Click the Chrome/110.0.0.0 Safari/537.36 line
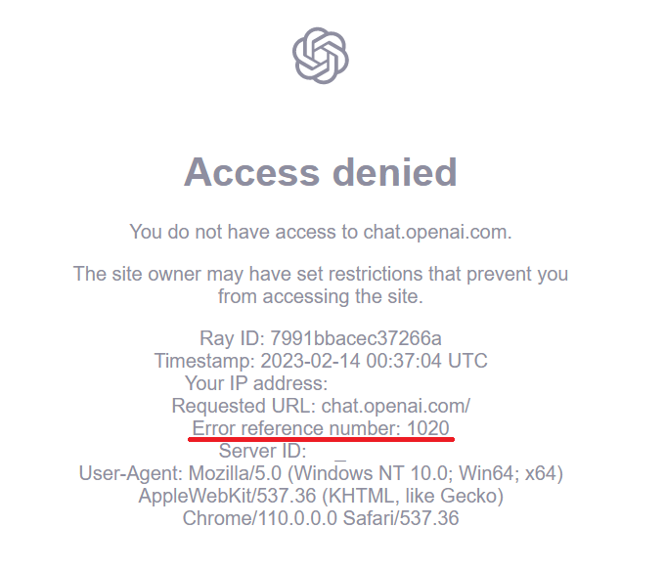This screenshot has height=571, width=665. point(321,518)
